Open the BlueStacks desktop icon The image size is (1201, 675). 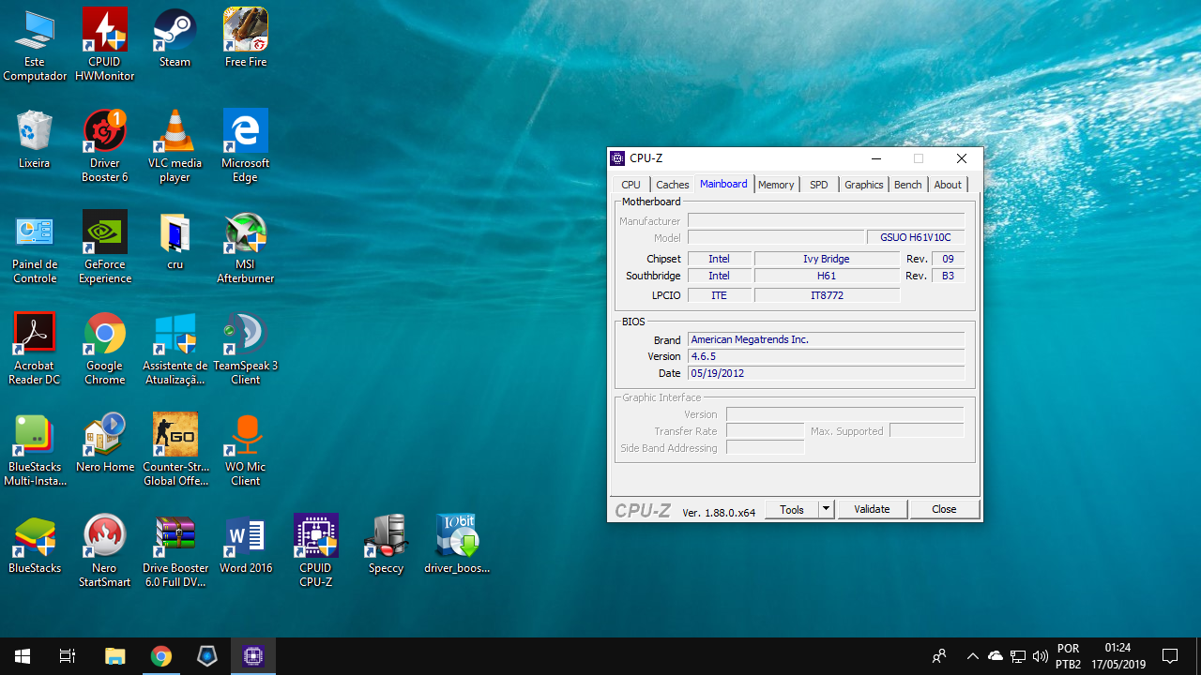pos(35,545)
